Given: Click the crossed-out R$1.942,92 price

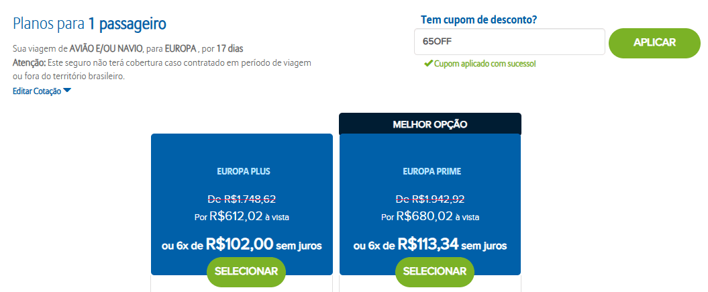Looking at the screenshot, I should pyautogui.click(x=430, y=199).
